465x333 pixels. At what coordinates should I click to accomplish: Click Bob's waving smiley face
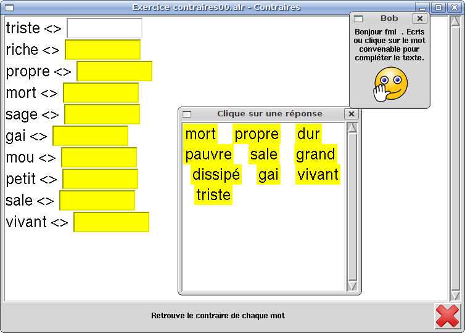[390, 84]
